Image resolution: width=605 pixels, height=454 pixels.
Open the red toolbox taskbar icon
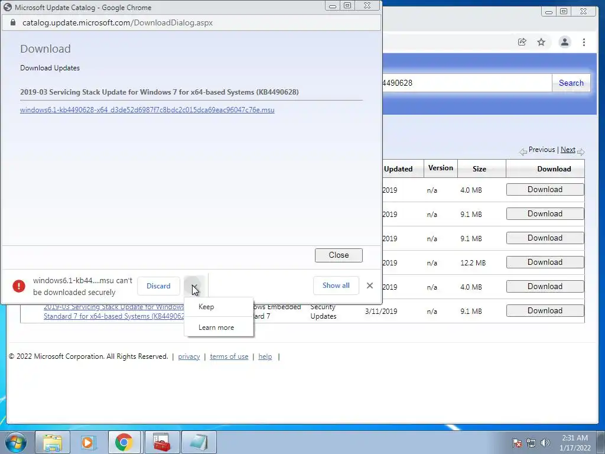point(162,442)
